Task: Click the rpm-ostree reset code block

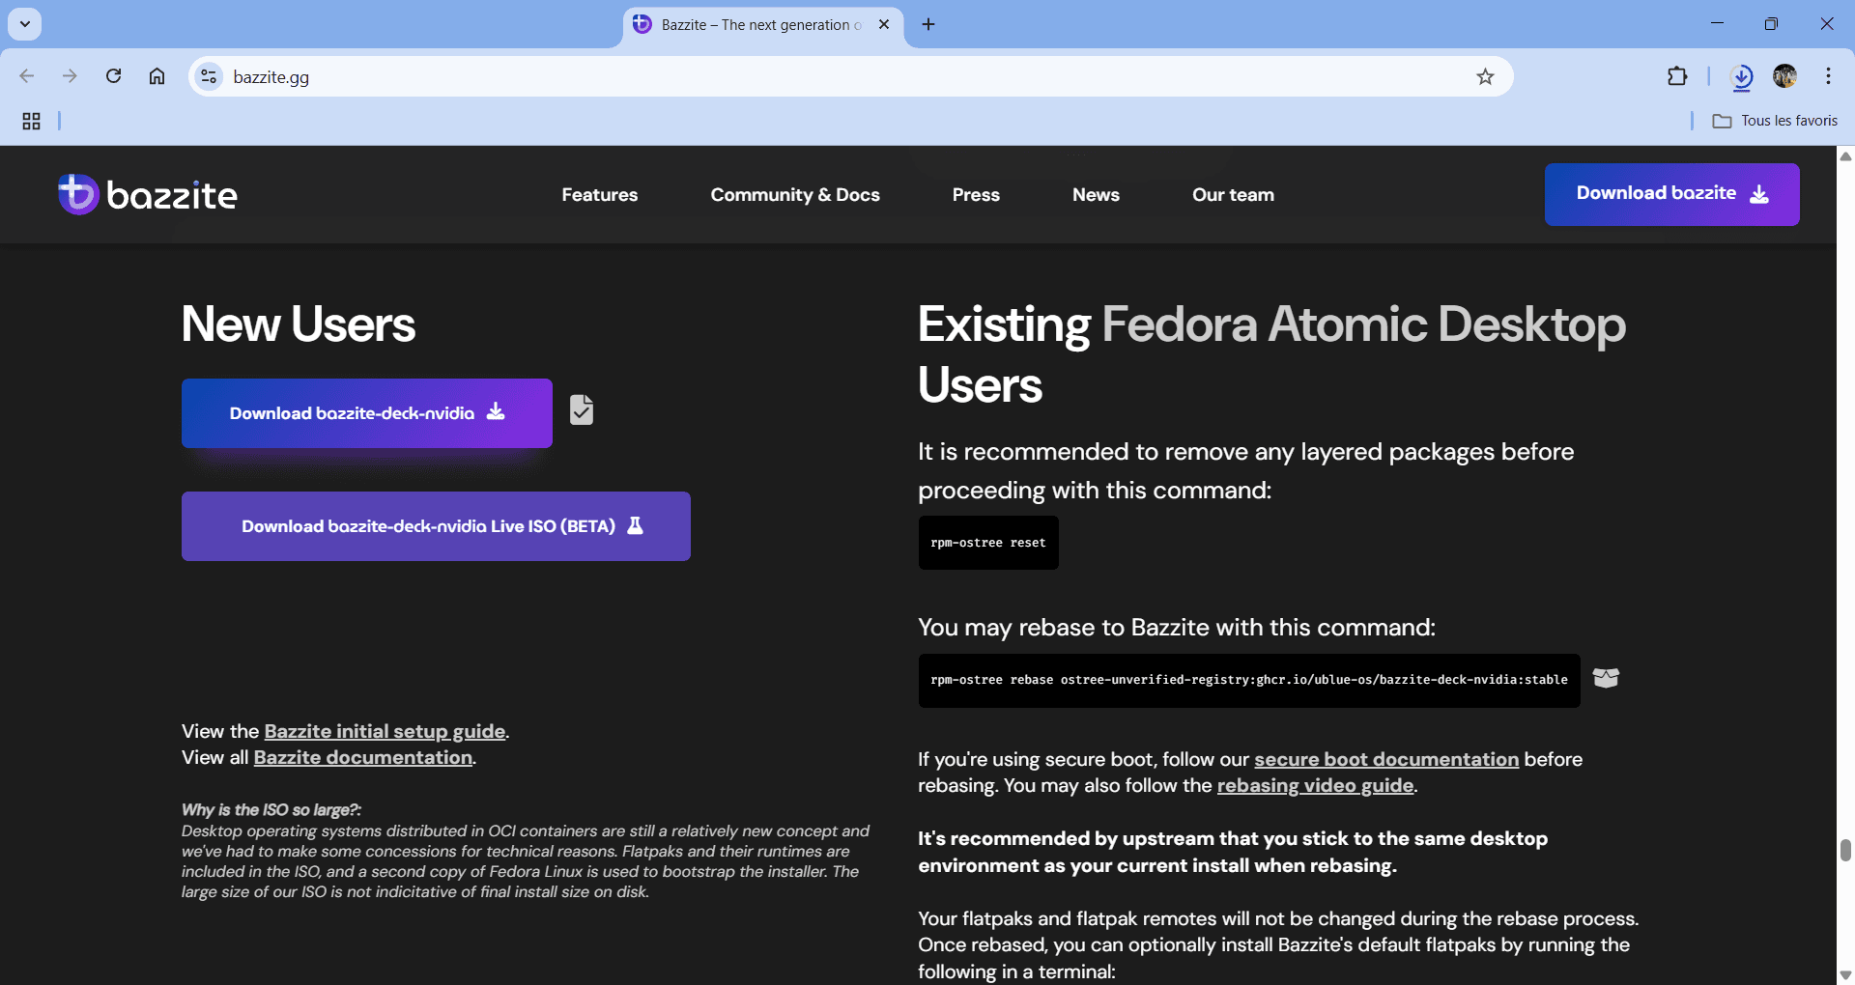Action: 988,543
